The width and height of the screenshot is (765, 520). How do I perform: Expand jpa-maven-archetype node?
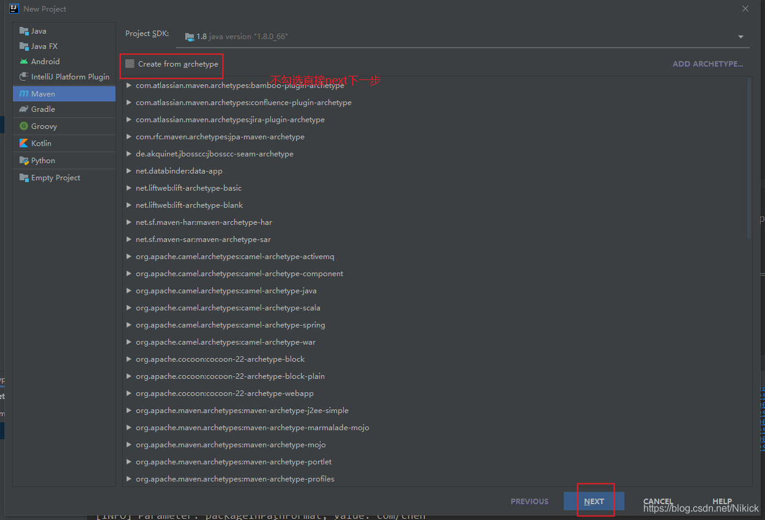click(128, 136)
